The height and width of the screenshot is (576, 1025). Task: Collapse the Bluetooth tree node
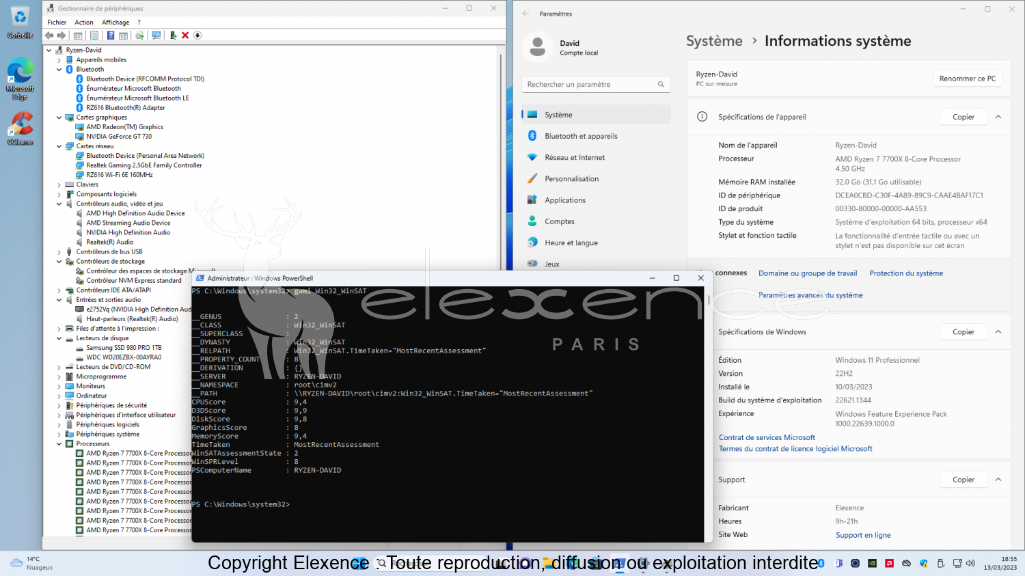pyautogui.click(x=59, y=70)
